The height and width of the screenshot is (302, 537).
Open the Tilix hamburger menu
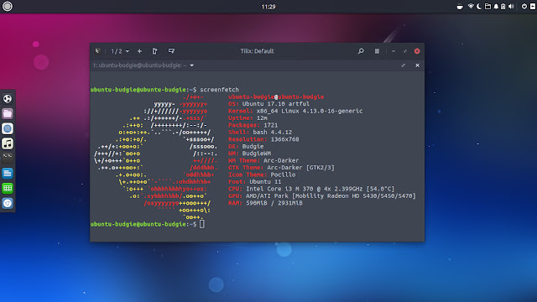377,51
